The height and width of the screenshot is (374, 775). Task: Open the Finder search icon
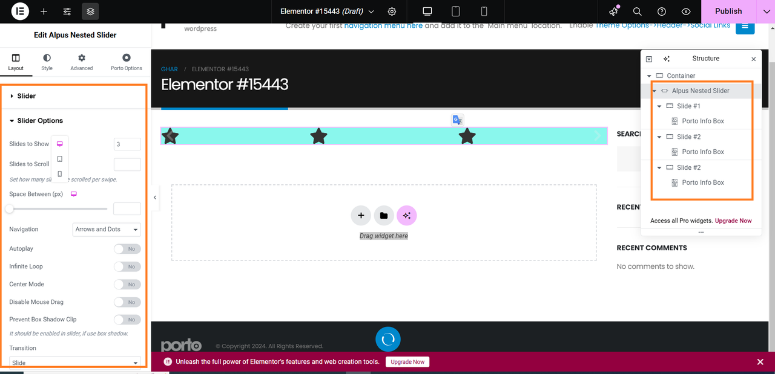pyautogui.click(x=637, y=11)
